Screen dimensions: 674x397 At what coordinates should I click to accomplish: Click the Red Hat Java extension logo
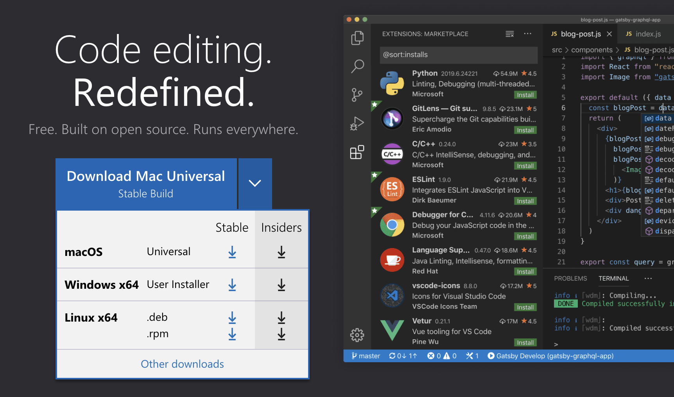click(x=392, y=260)
